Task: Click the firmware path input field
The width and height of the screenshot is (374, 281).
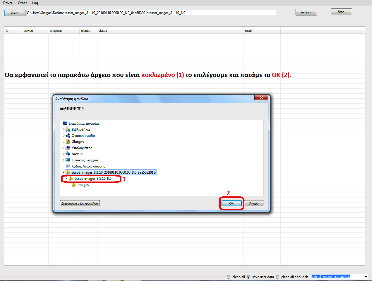Action: [x=151, y=13]
